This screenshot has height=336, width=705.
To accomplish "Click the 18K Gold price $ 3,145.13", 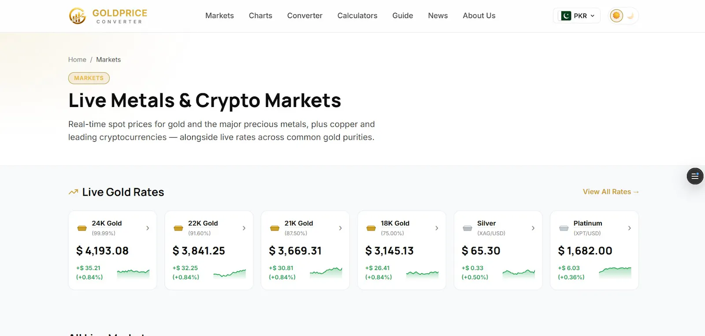I will click(390, 251).
